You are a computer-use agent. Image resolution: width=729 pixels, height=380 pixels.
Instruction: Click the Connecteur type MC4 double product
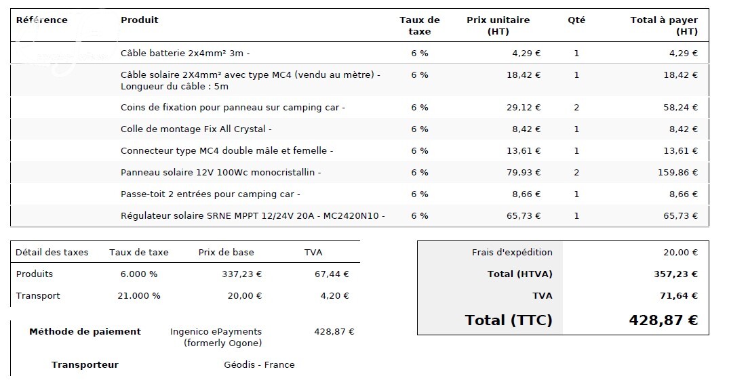coord(226,150)
